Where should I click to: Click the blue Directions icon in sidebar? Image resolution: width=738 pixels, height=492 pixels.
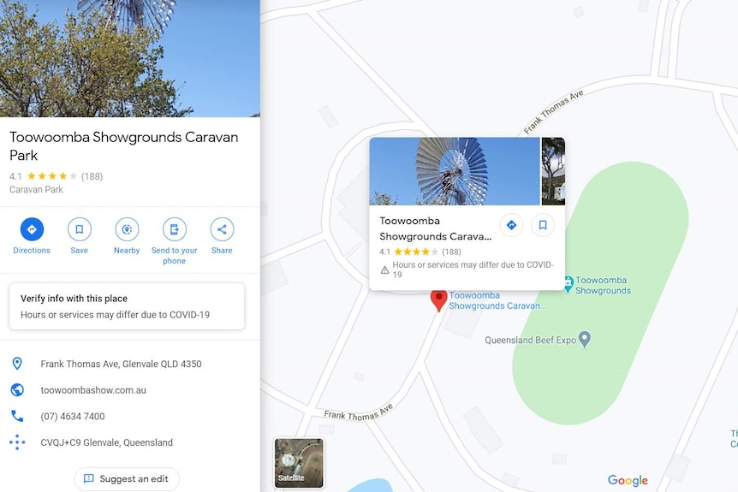coord(32,229)
